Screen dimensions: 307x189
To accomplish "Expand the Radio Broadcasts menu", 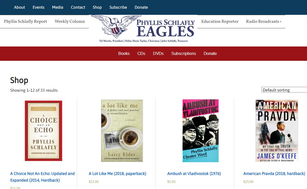I will coord(264,21).
